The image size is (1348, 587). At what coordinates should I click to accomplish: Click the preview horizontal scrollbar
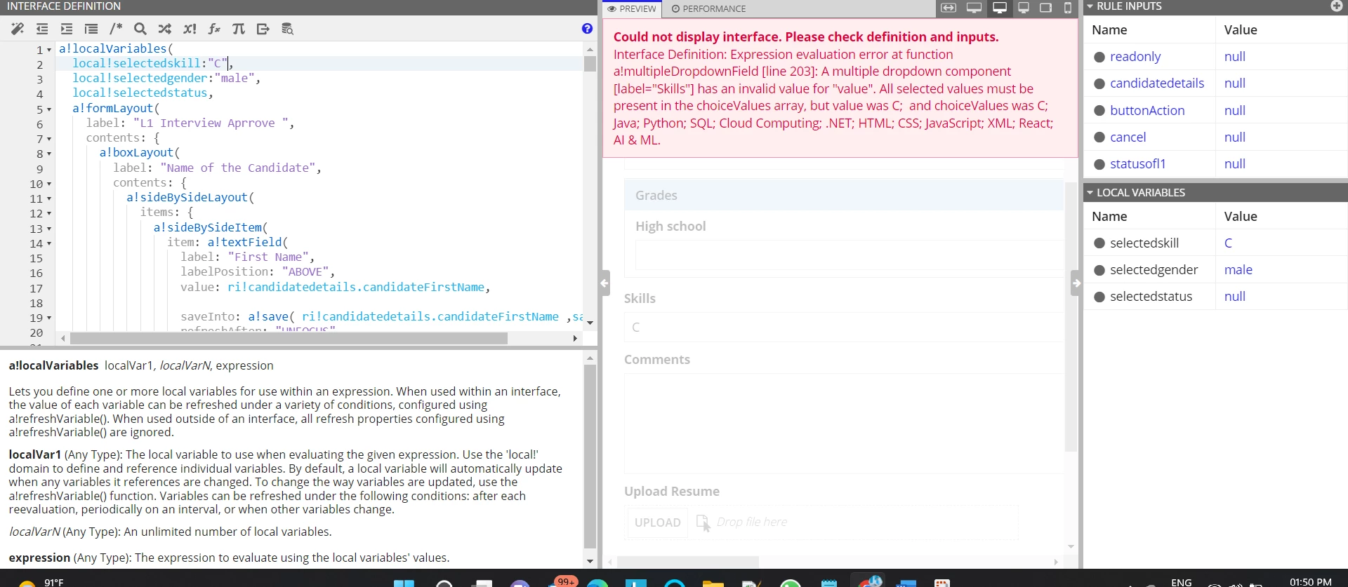coord(688,562)
